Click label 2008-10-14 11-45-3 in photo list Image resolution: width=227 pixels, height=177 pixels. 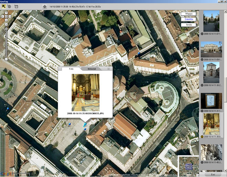click(213, 163)
